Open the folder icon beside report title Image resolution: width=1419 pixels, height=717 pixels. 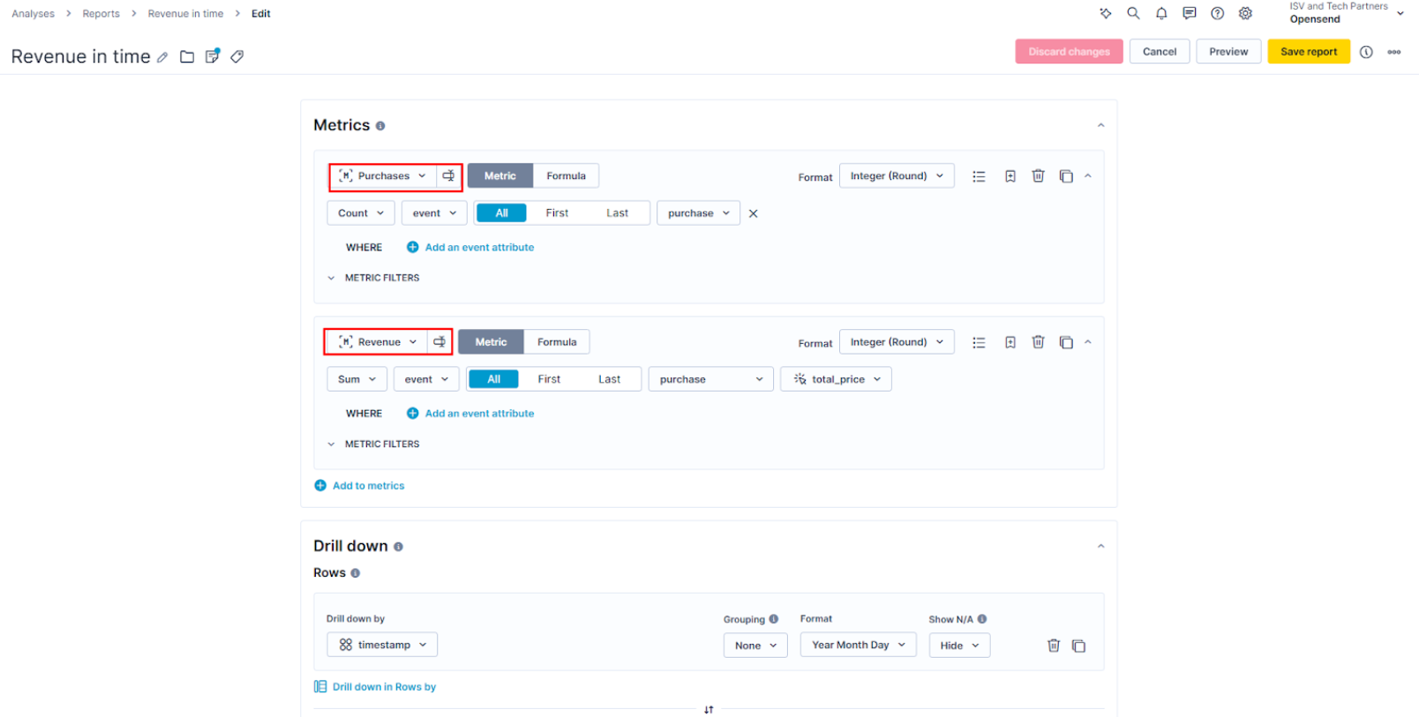click(x=187, y=57)
